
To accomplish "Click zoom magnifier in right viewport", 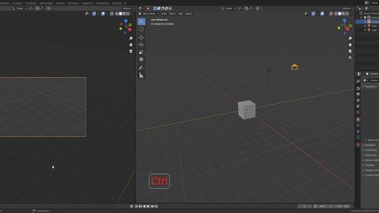I will (x=350, y=38).
